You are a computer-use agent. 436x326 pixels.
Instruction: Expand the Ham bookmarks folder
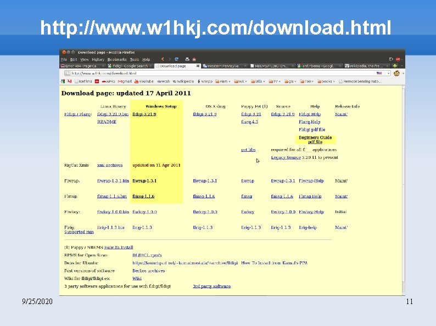pyautogui.click(x=223, y=81)
